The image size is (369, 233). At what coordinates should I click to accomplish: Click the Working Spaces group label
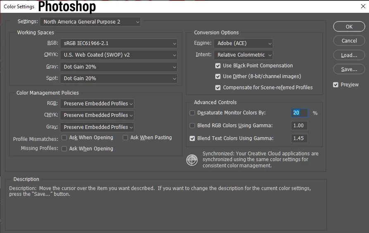click(36, 33)
